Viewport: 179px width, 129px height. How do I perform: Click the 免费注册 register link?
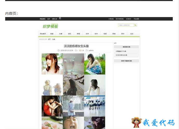coord(54,19)
